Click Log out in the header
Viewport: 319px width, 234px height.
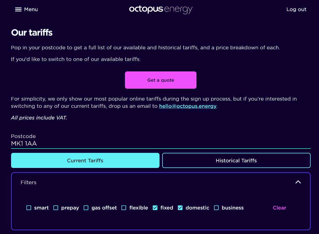296,9
